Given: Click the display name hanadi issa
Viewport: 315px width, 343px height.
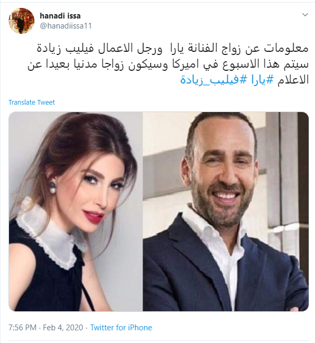Looking at the screenshot, I should point(60,16).
